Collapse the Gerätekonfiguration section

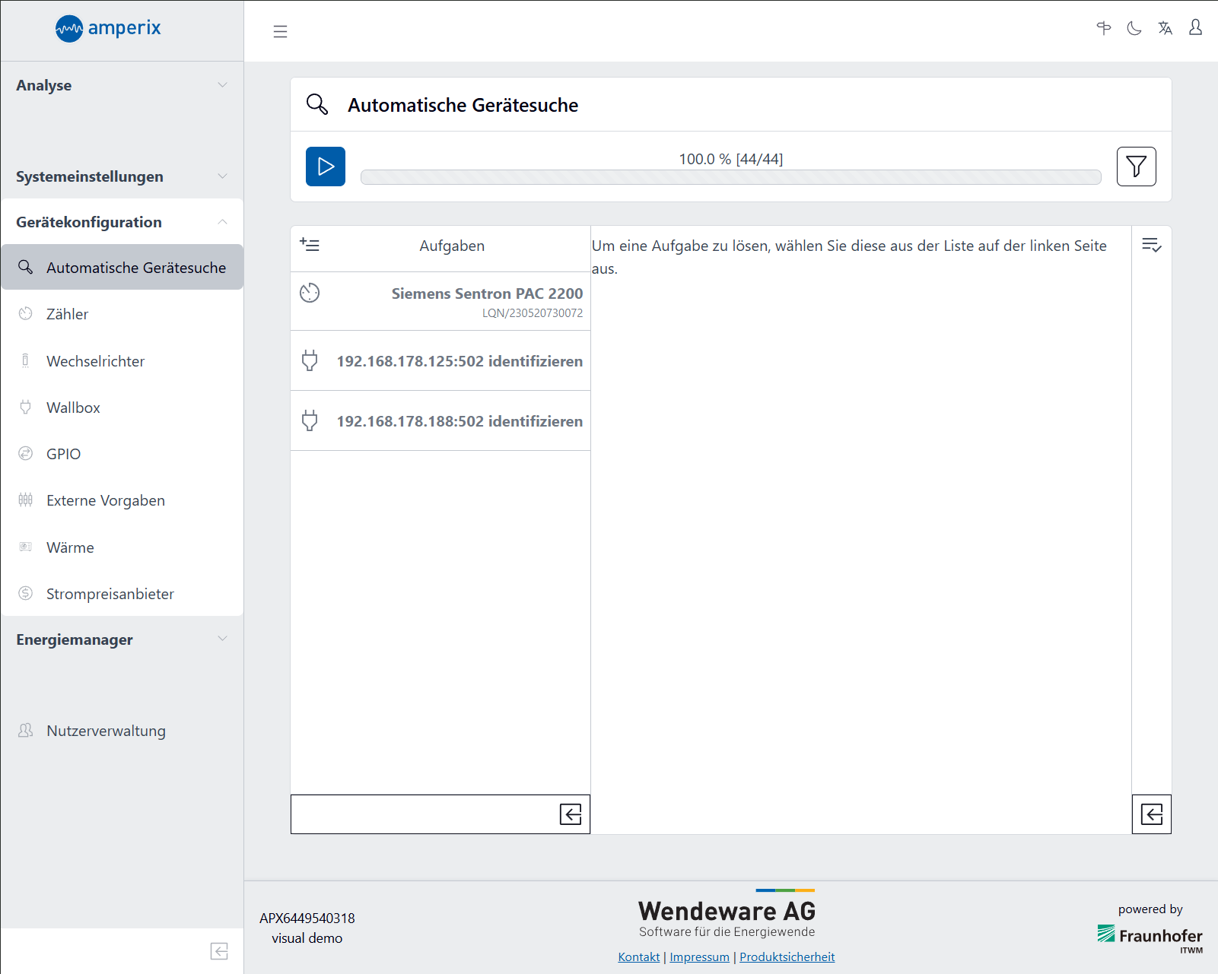point(122,222)
